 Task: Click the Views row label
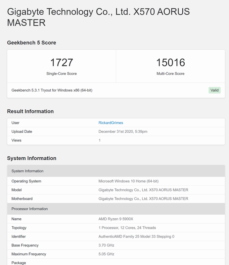(17, 140)
